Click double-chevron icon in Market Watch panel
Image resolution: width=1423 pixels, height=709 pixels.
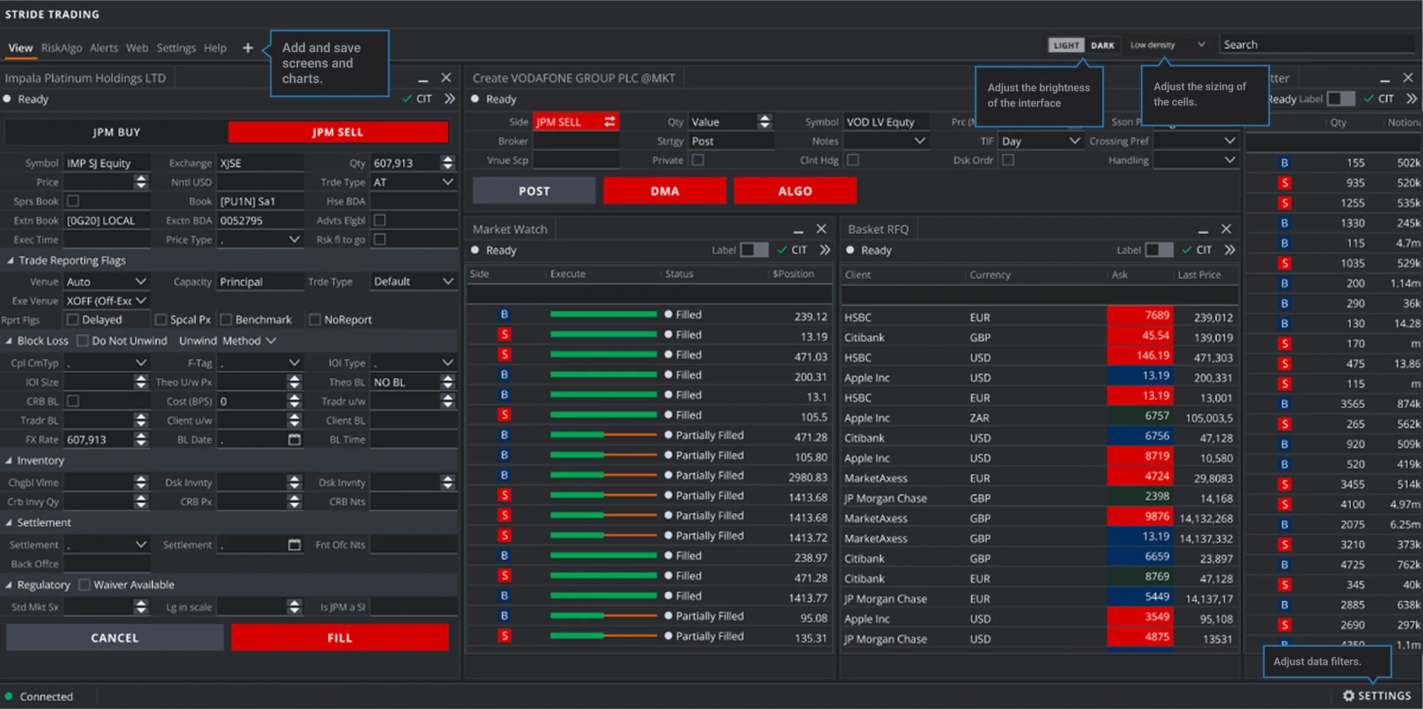[825, 250]
